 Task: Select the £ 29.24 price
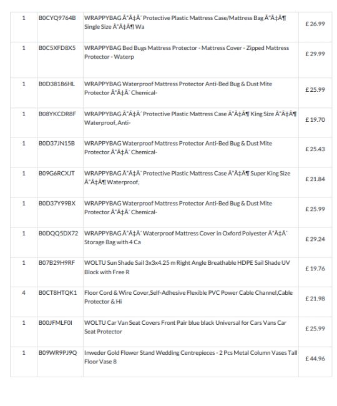click(315, 239)
